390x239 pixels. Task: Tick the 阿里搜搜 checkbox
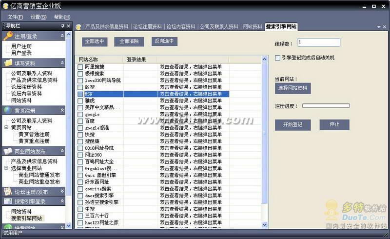(80, 67)
